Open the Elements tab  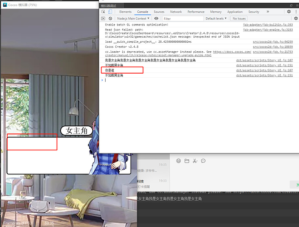coord(126,12)
